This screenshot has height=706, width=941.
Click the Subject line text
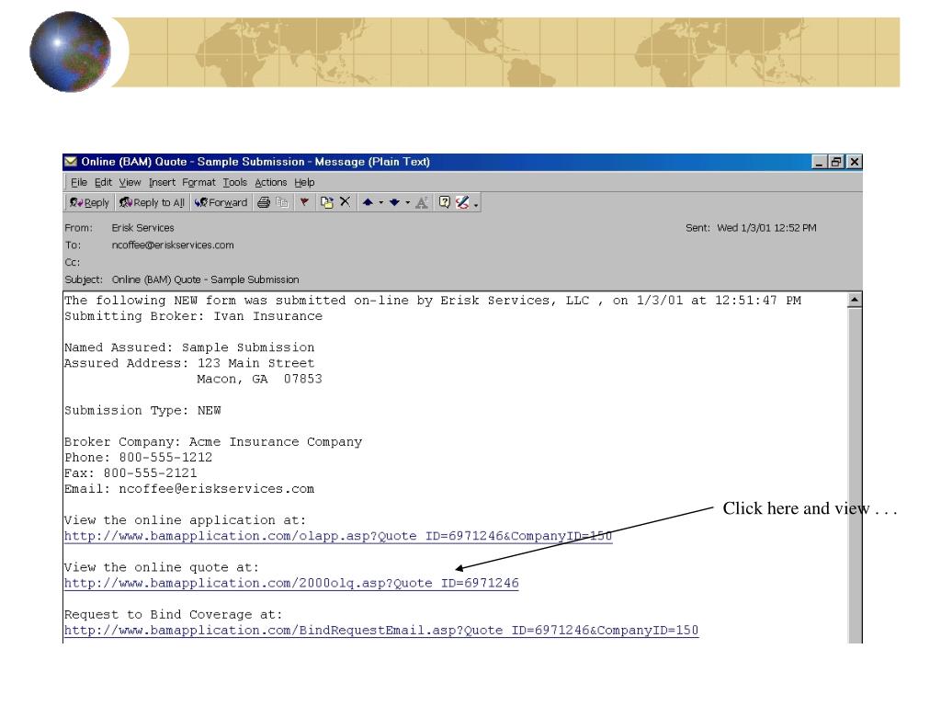(205, 279)
